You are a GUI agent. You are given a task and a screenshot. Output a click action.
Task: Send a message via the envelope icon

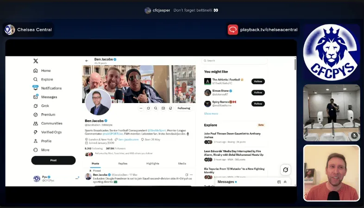pos(163,108)
